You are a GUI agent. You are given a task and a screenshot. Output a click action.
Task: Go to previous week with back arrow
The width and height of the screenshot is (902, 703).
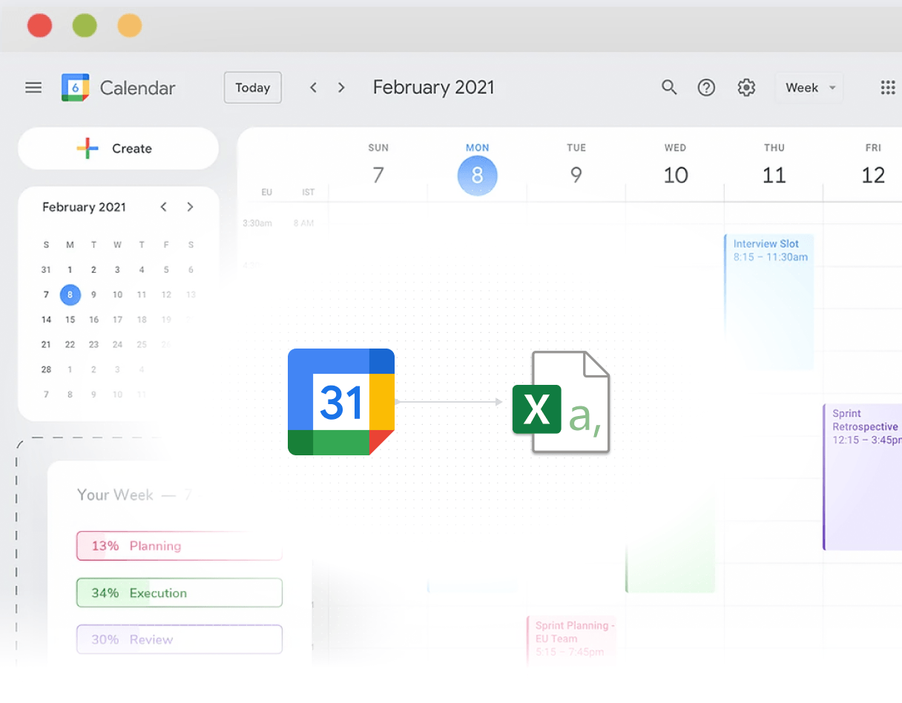313,87
